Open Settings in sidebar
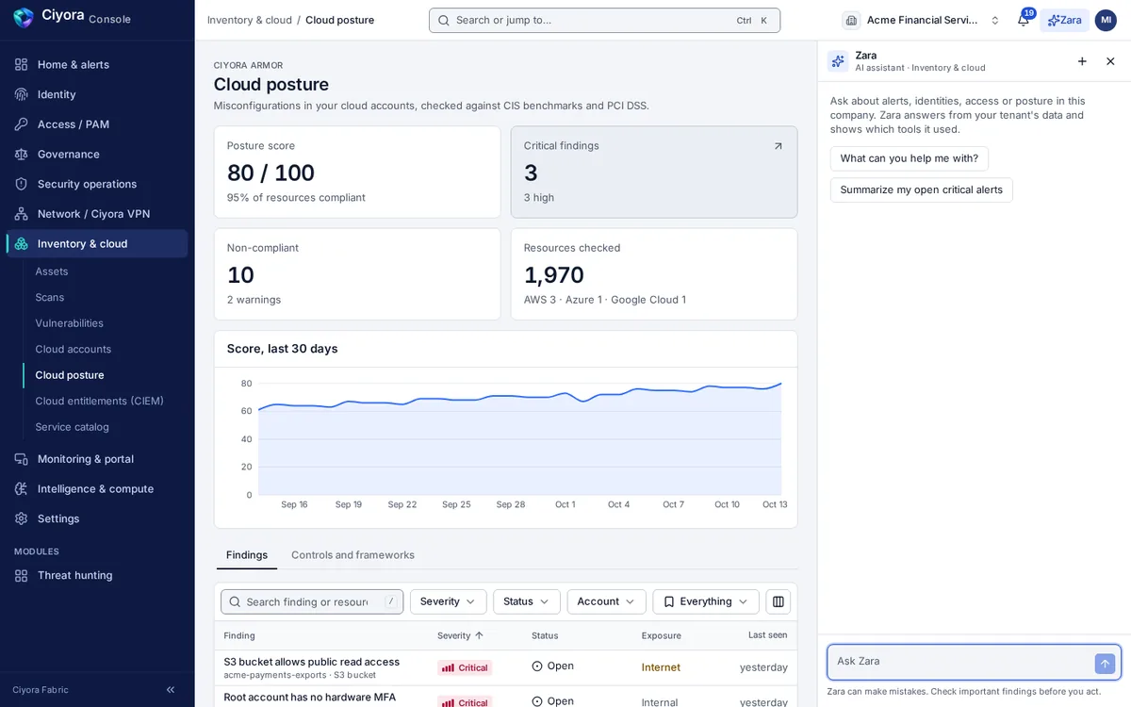This screenshot has height=707, width=1131. click(97, 518)
